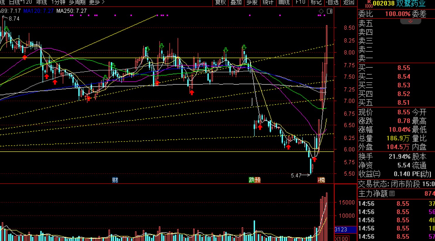Toggle the side panel layout icon
The width and height of the screenshot is (435, 241).
330,11
